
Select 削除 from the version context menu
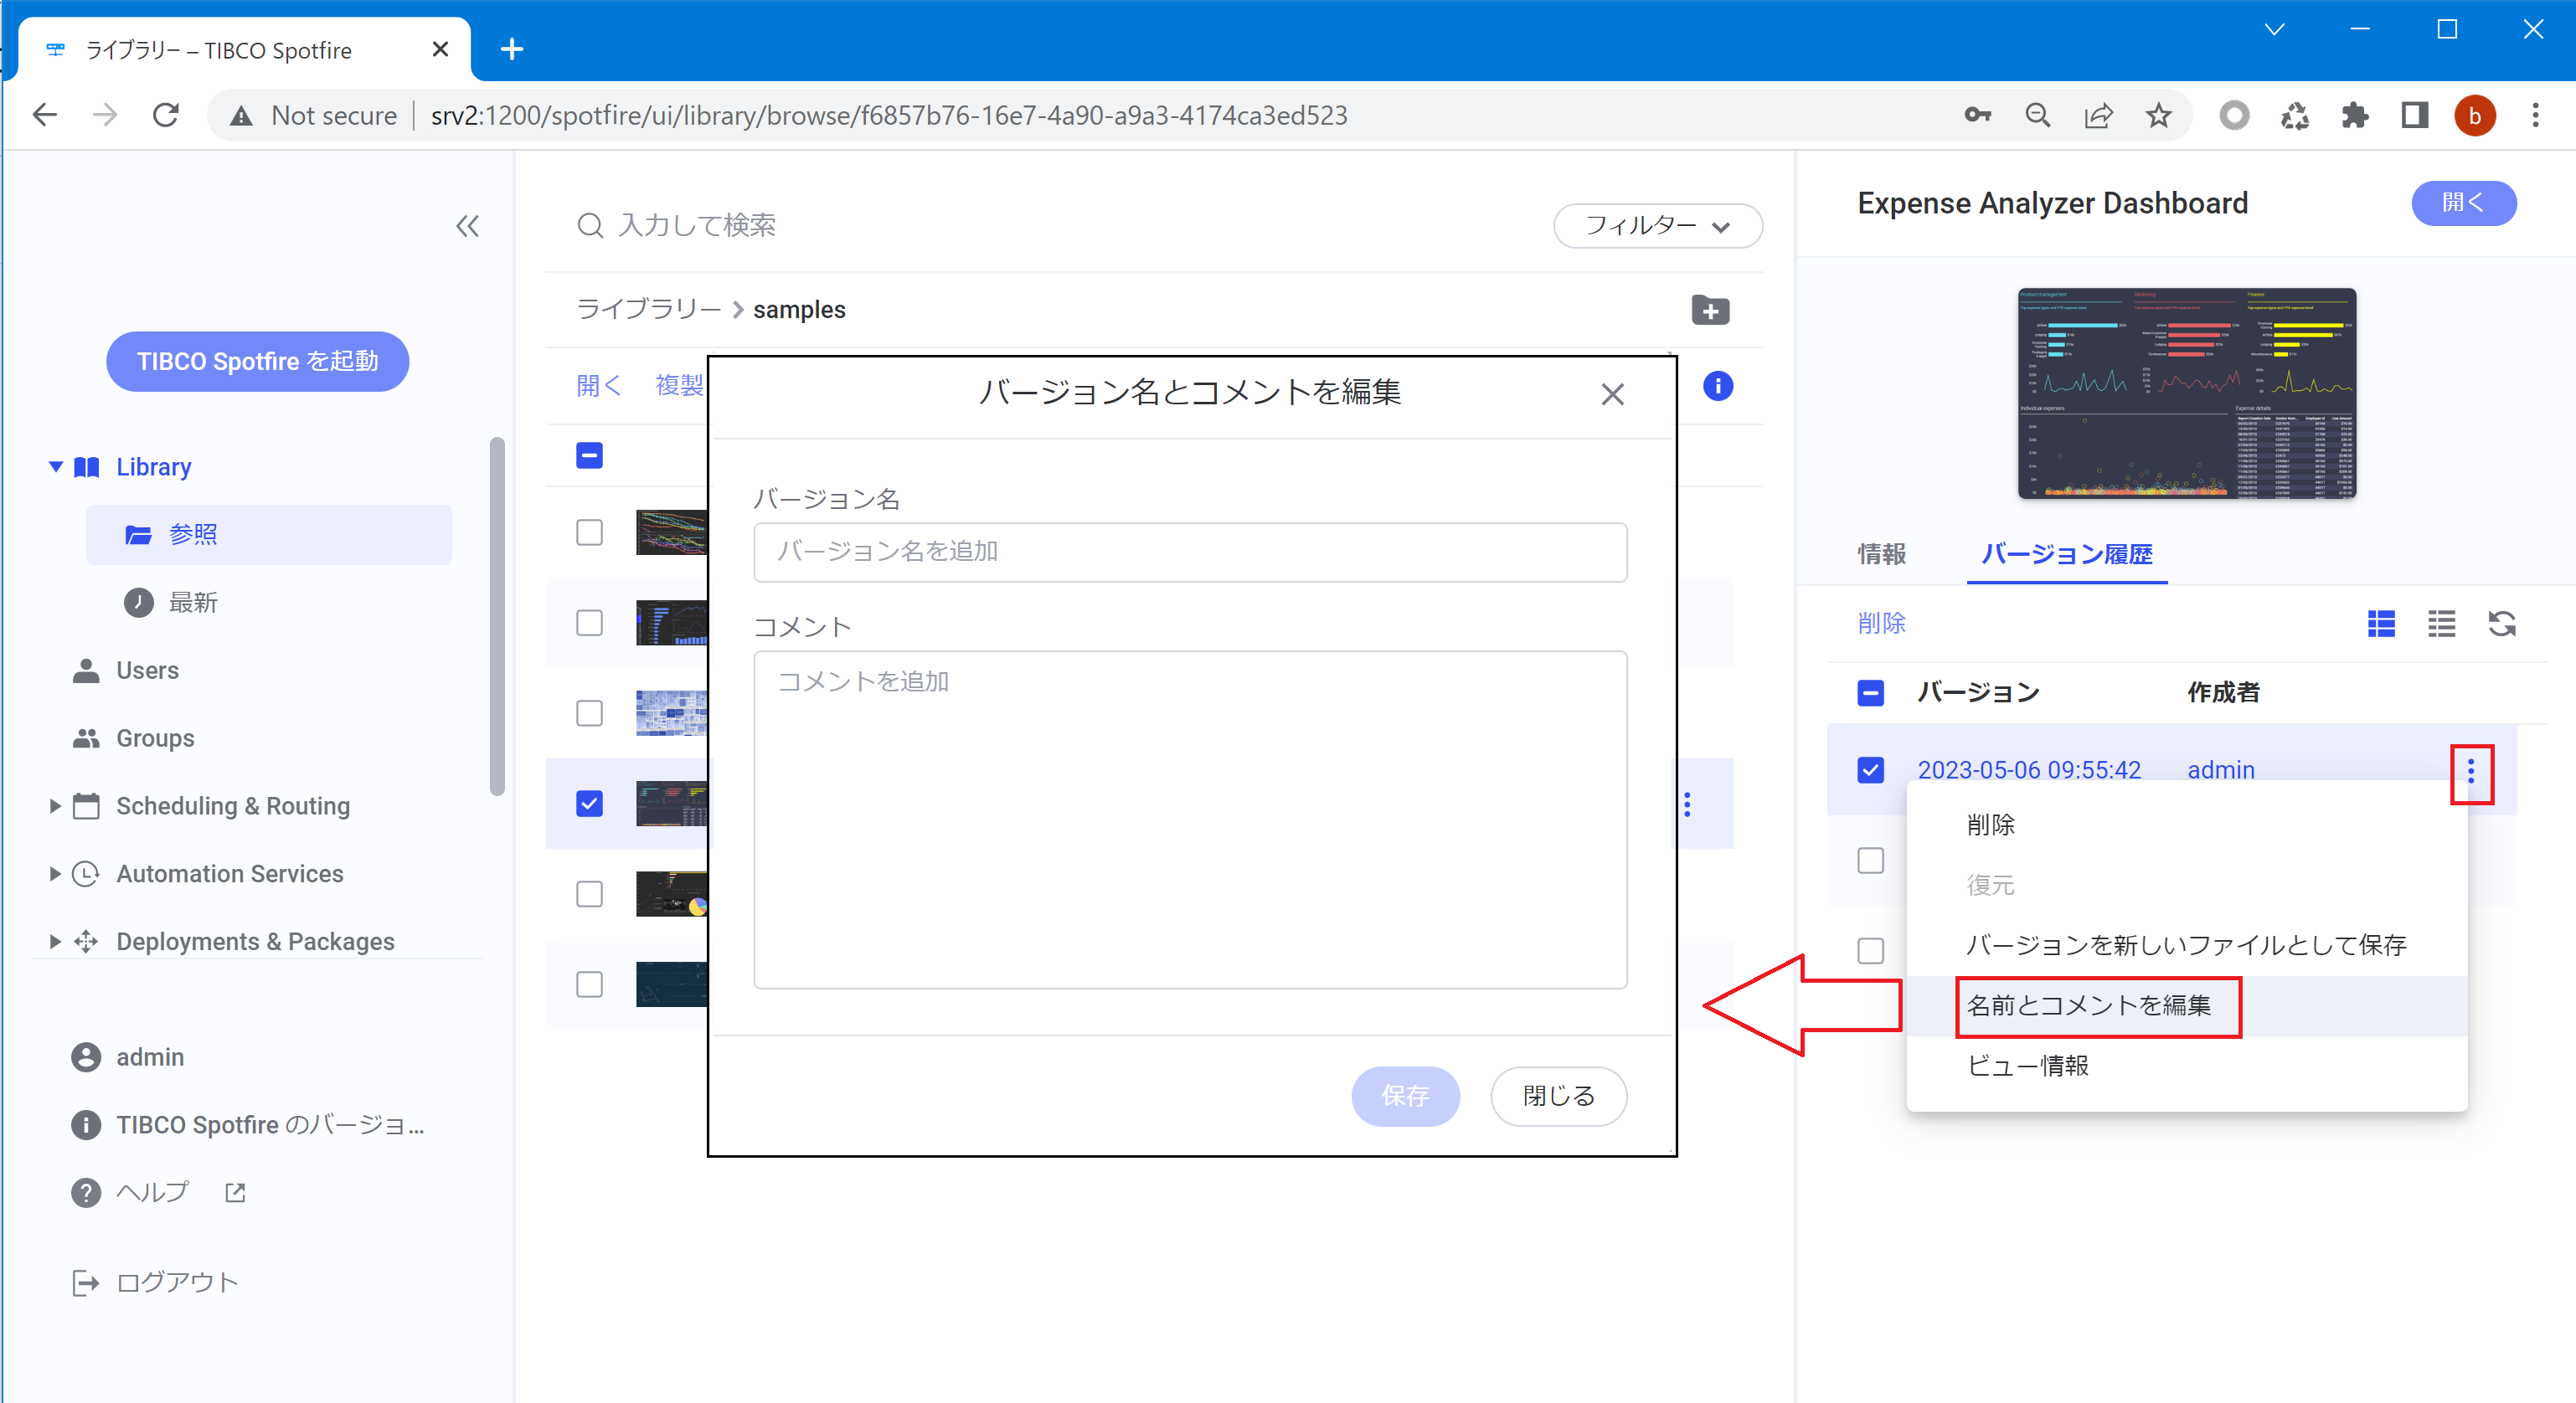2186,825
